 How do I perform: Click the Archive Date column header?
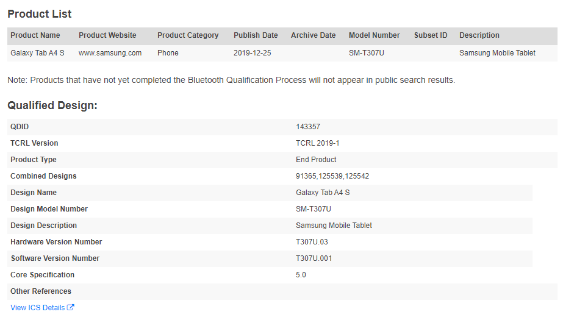click(313, 35)
